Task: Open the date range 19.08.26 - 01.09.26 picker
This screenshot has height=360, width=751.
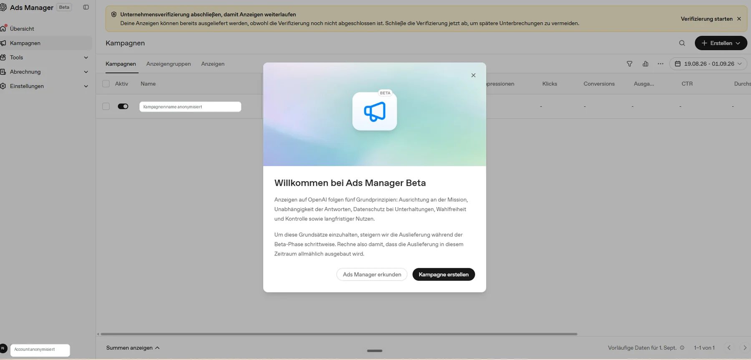Action: (x=708, y=64)
